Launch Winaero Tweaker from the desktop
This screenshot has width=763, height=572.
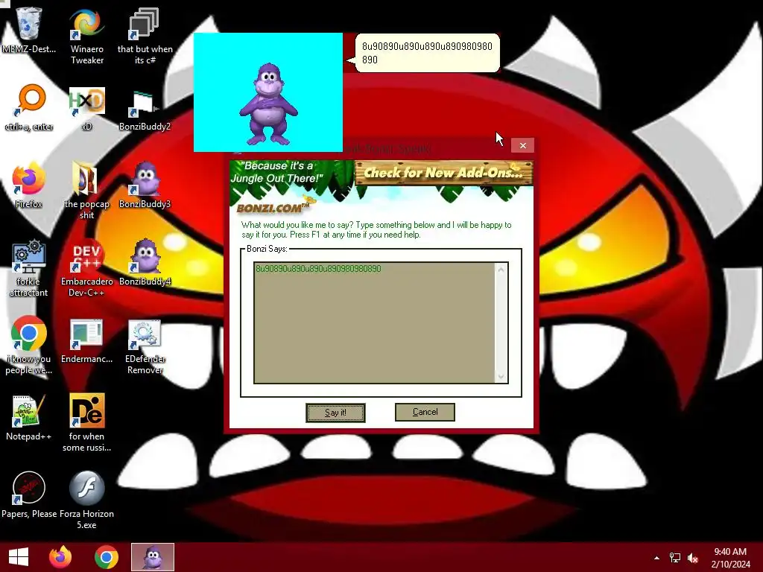86,36
